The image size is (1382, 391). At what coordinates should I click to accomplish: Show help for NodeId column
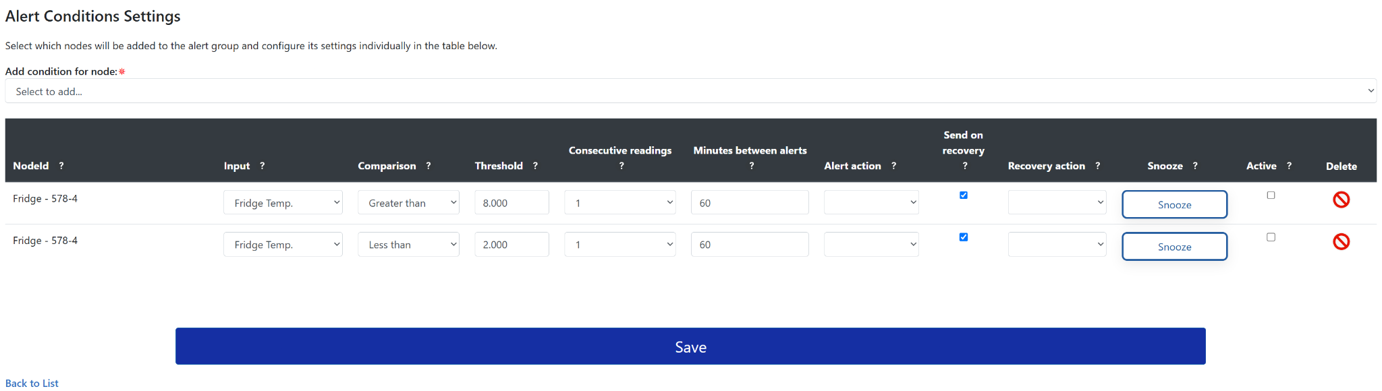61,166
